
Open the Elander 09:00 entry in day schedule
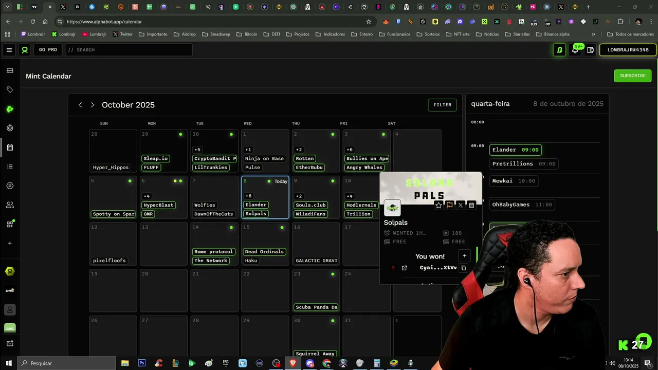pyautogui.click(x=515, y=150)
